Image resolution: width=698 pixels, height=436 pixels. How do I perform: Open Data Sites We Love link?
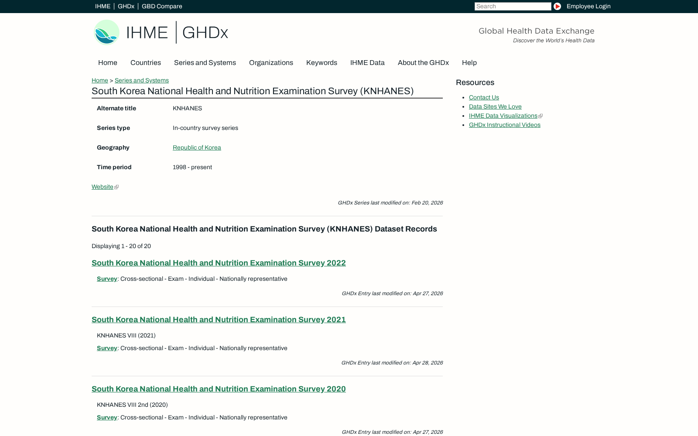495,106
